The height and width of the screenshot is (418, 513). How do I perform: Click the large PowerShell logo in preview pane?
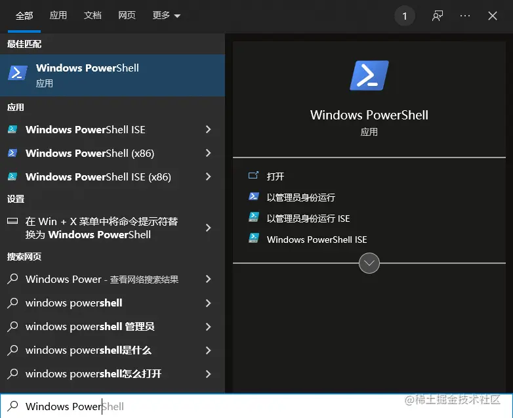click(x=369, y=75)
